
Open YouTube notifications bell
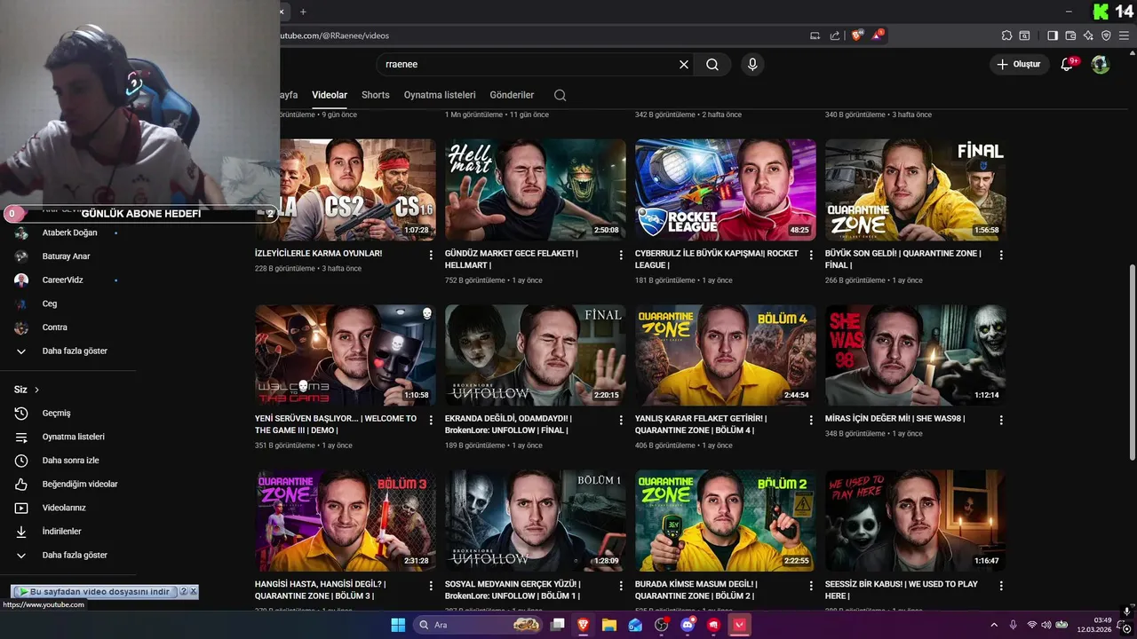tap(1068, 64)
